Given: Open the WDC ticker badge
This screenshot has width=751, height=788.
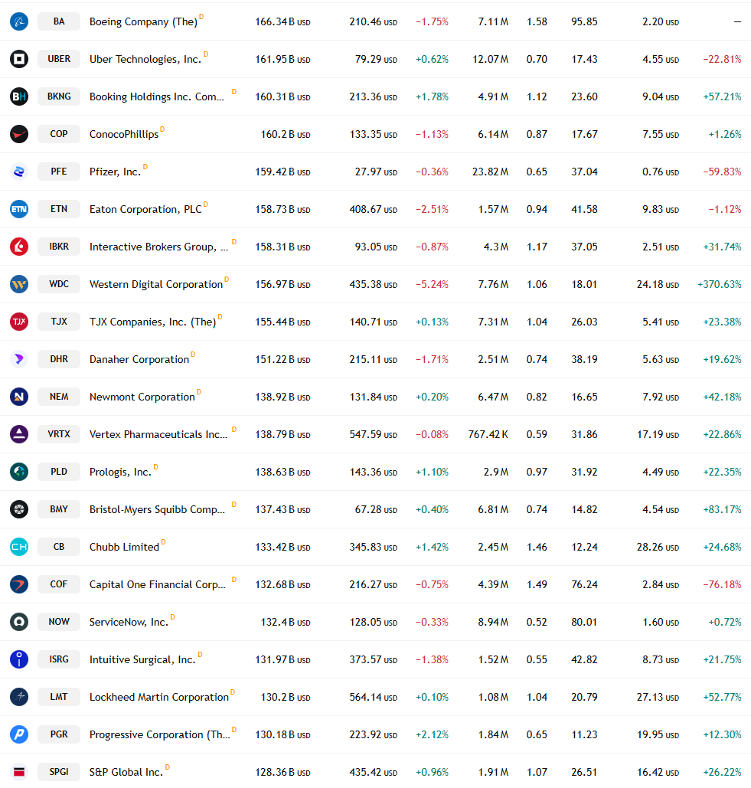Looking at the screenshot, I should 59,284.
